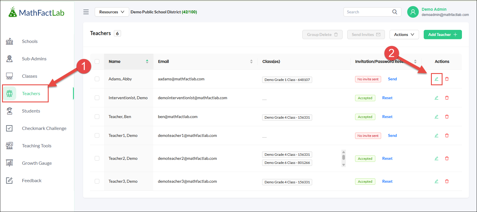Click the Demo Grade 6 Class - 801266 tag
The height and width of the screenshot is (212, 477).
pyautogui.click(x=287, y=163)
